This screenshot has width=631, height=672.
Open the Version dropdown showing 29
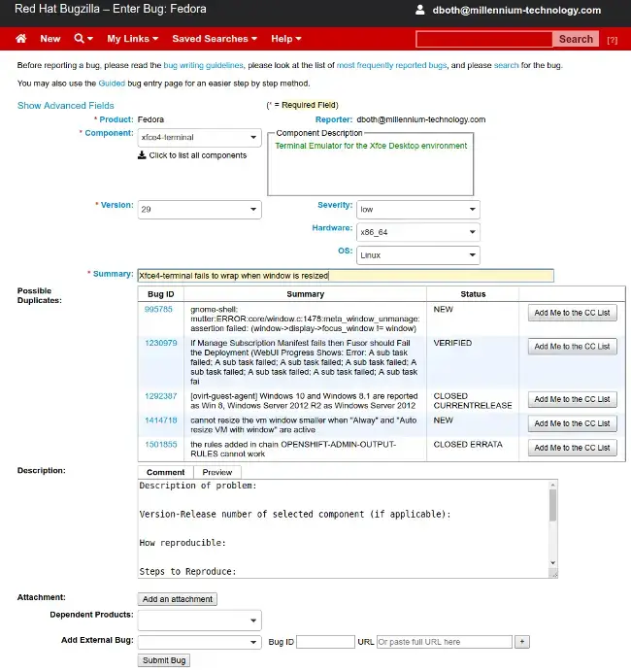pos(199,210)
